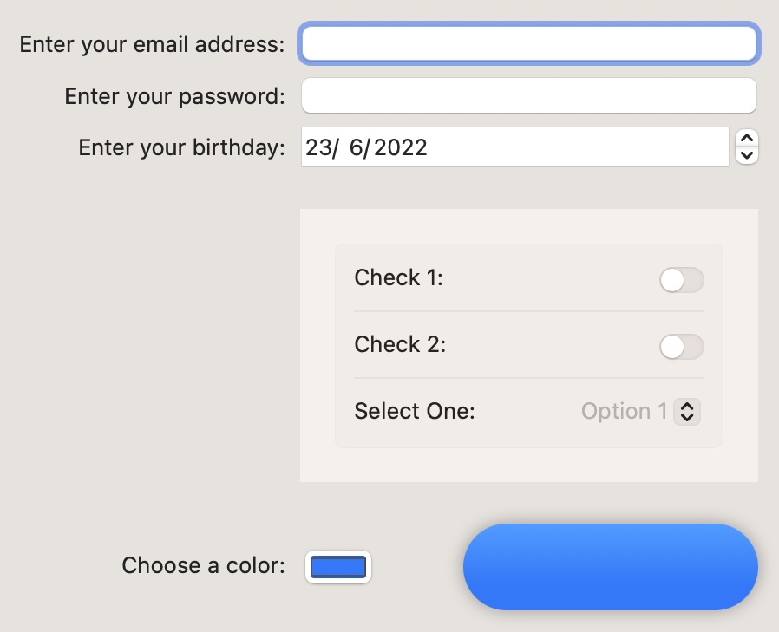The image size is (779, 632).
Task: Decrement birthday with the down stepper arrow
Action: pyautogui.click(x=747, y=155)
